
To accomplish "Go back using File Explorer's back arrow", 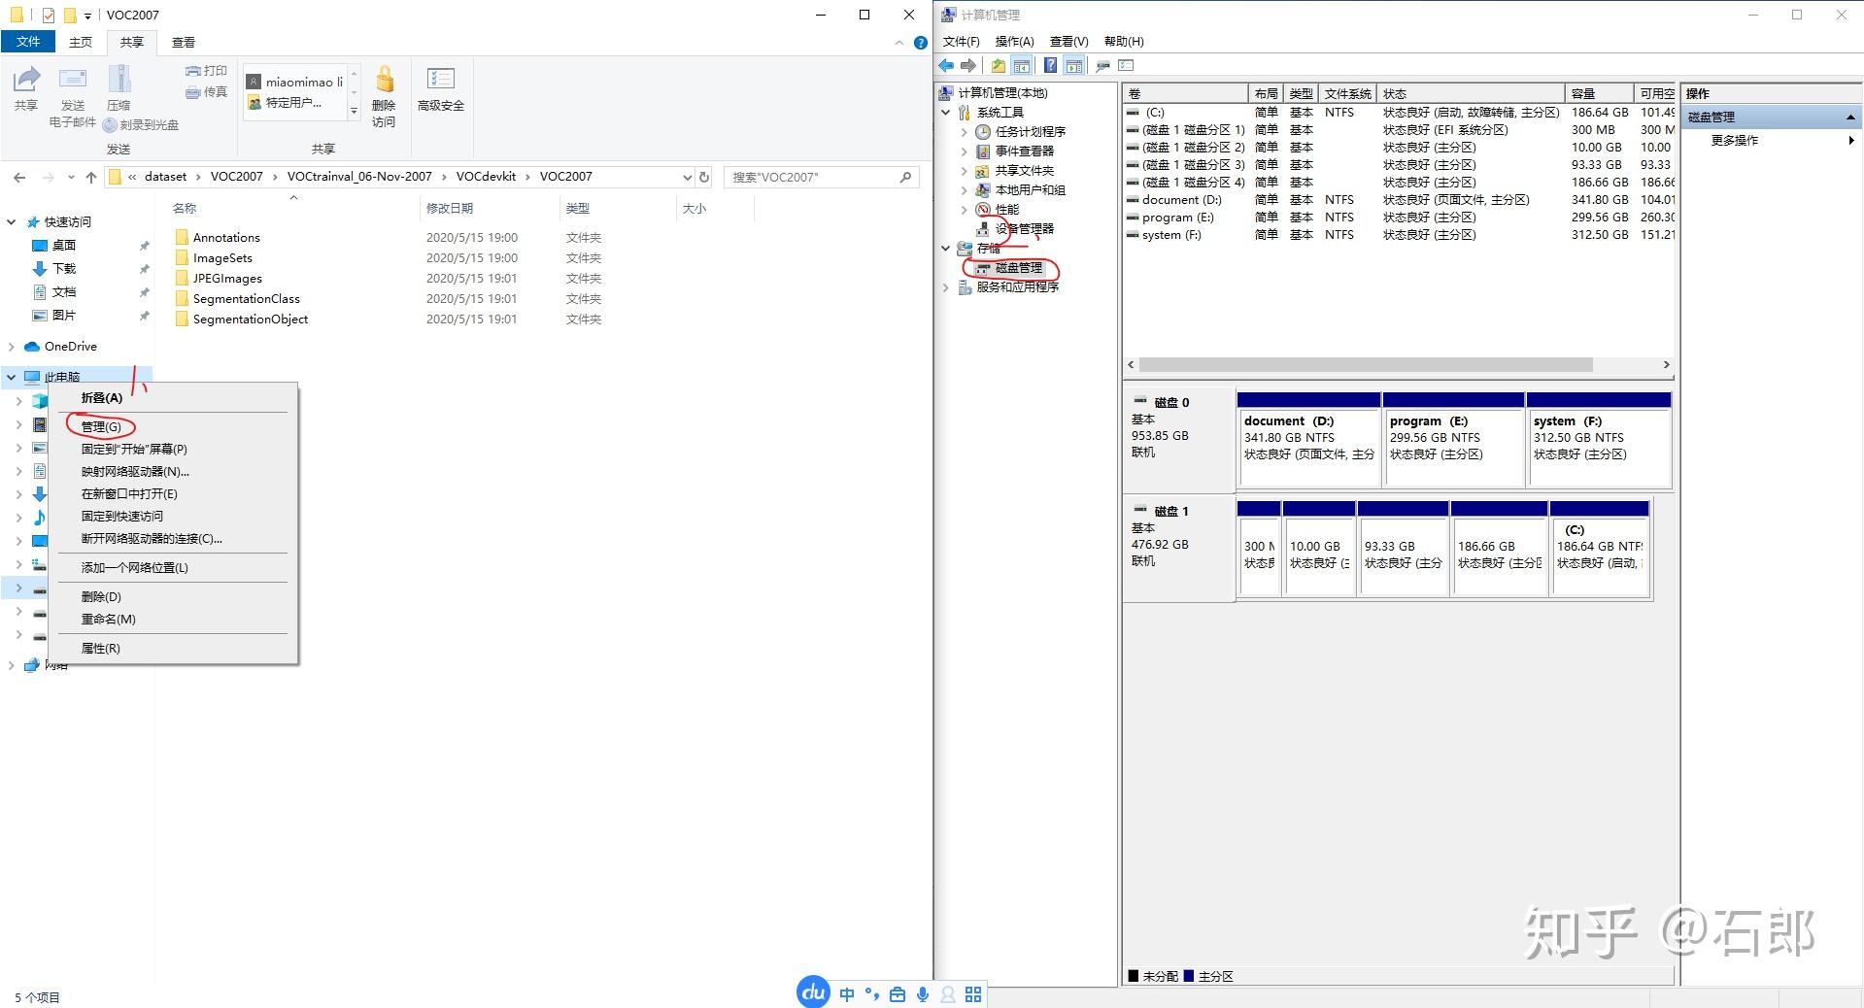I will coord(19,177).
